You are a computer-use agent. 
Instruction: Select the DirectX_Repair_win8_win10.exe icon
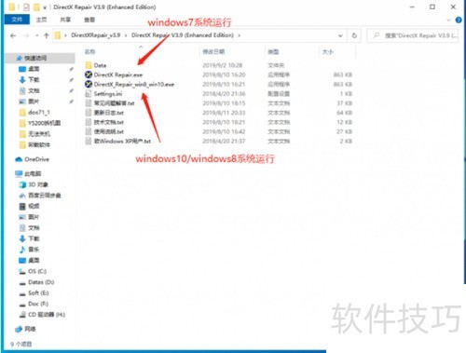[89, 84]
